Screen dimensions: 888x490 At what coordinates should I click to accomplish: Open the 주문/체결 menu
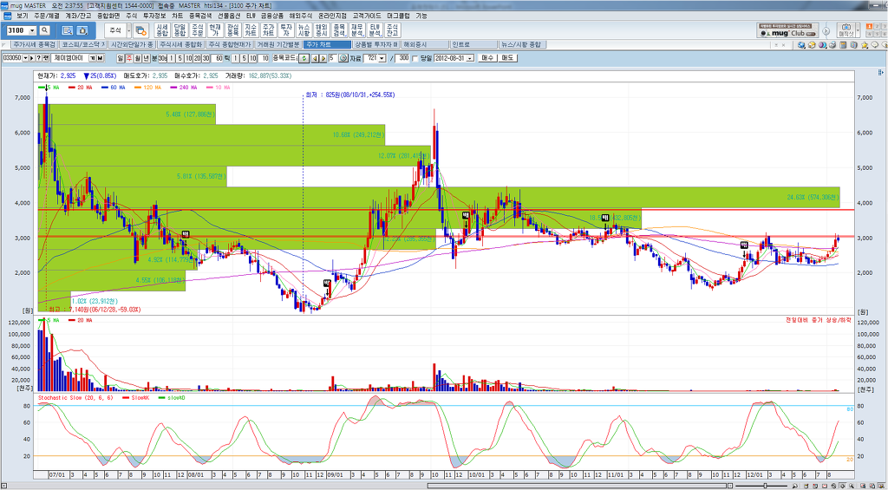[x=46, y=16]
